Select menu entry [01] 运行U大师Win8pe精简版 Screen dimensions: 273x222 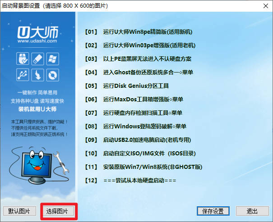pos(139,32)
